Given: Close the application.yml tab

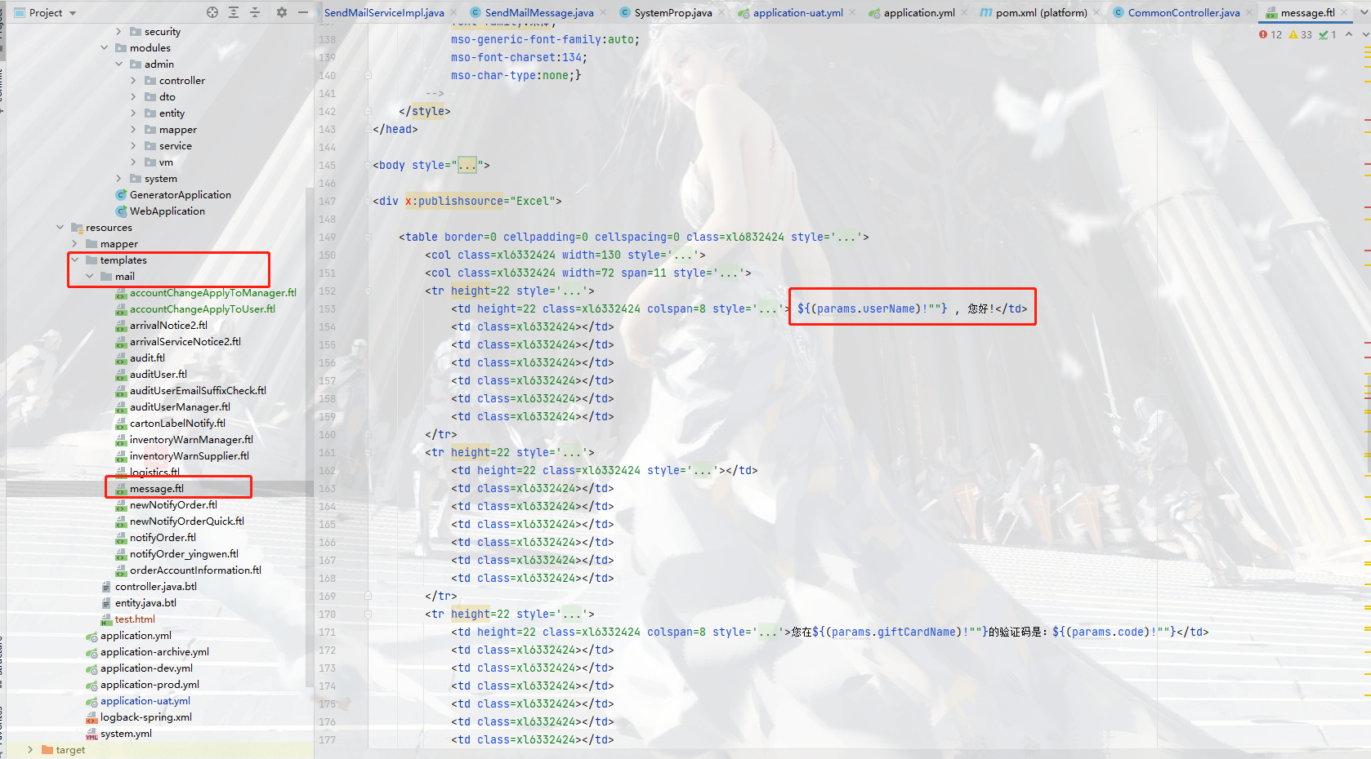Looking at the screenshot, I should [962, 11].
